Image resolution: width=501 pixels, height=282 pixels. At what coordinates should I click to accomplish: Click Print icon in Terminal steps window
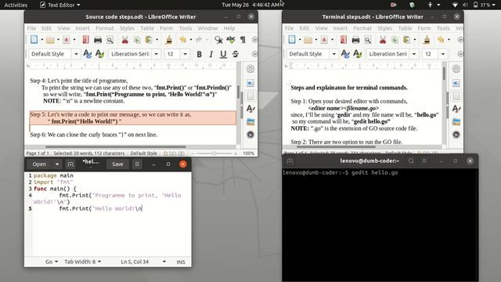[x=355, y=40]
